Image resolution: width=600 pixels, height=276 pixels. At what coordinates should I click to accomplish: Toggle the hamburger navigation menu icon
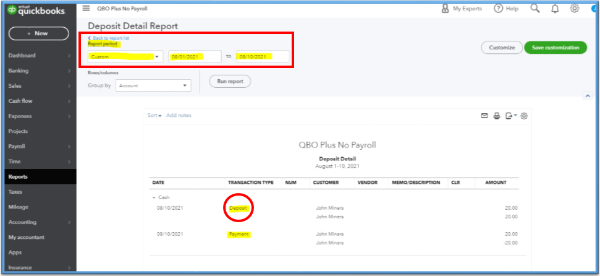86,8
